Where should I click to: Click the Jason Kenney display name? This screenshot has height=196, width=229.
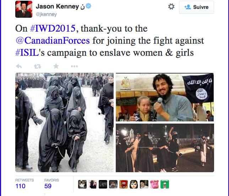click(x=58, y=6)
